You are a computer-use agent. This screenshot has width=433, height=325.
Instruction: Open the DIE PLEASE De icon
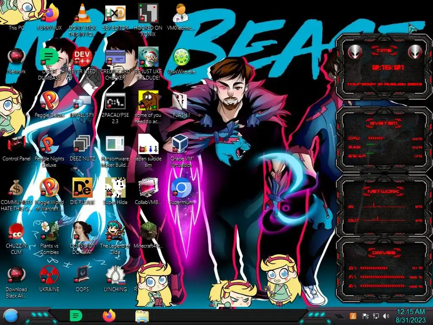point(82,192)
